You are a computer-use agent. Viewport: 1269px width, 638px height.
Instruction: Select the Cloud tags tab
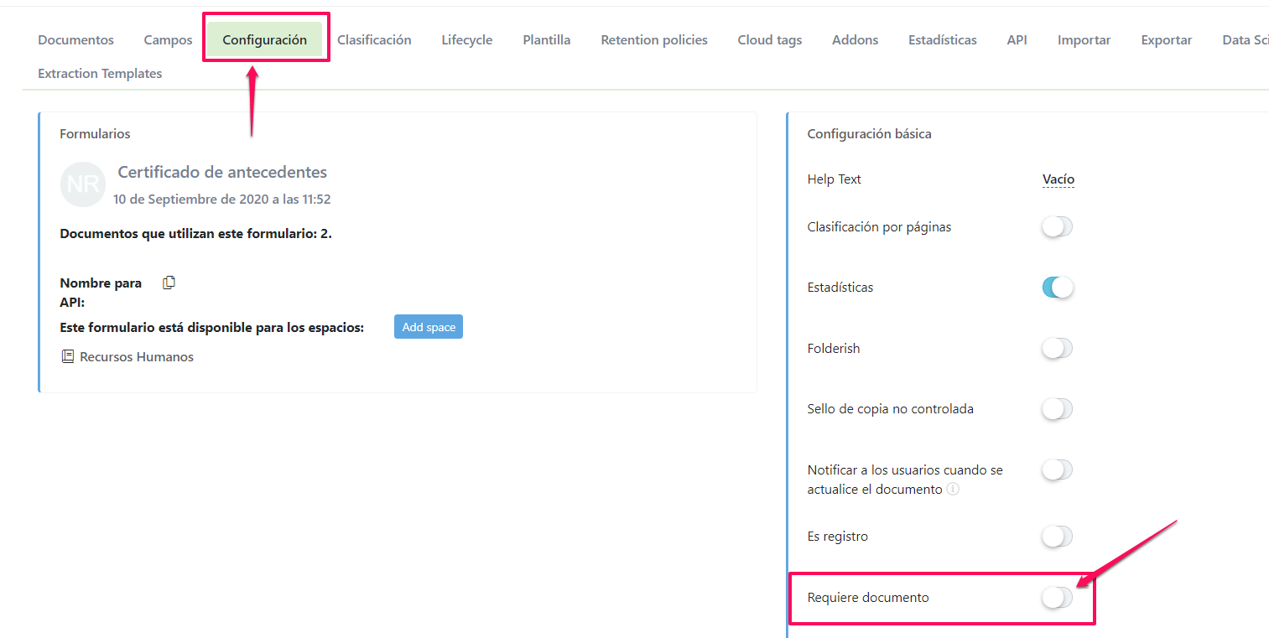769,40
